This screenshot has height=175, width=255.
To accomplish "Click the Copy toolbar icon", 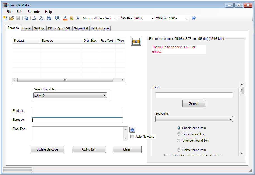I will [x=26, y=18].
